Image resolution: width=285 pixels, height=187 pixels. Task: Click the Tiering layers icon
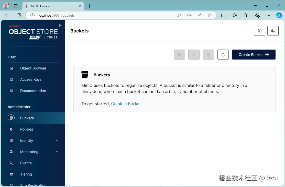pyautogui.click(x=11, y=174)
